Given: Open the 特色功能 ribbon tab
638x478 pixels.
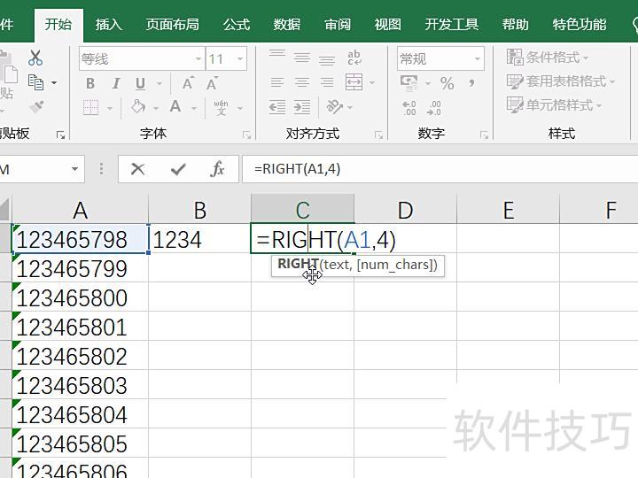Looking at the screenshot, I should [x=580, y=25].
